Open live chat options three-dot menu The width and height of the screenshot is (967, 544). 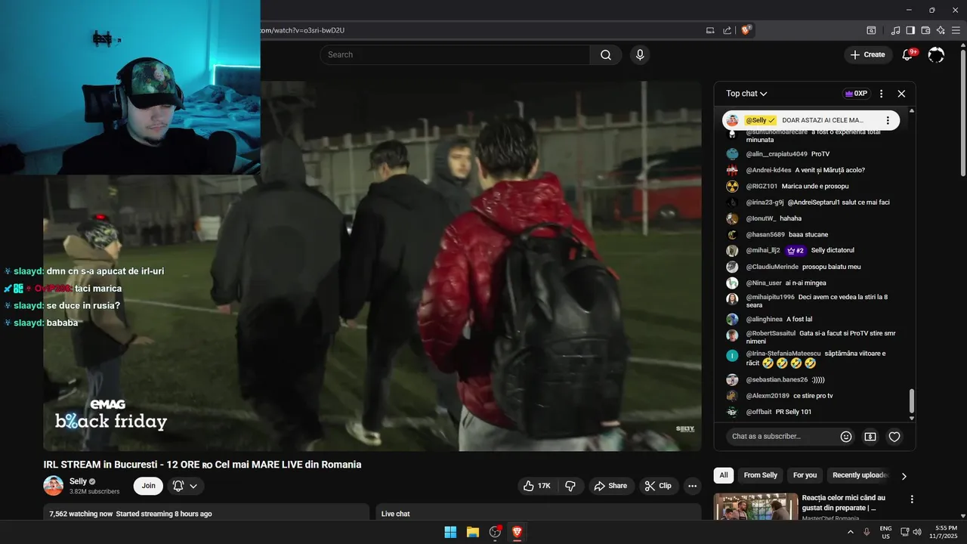tap(881, 94)
